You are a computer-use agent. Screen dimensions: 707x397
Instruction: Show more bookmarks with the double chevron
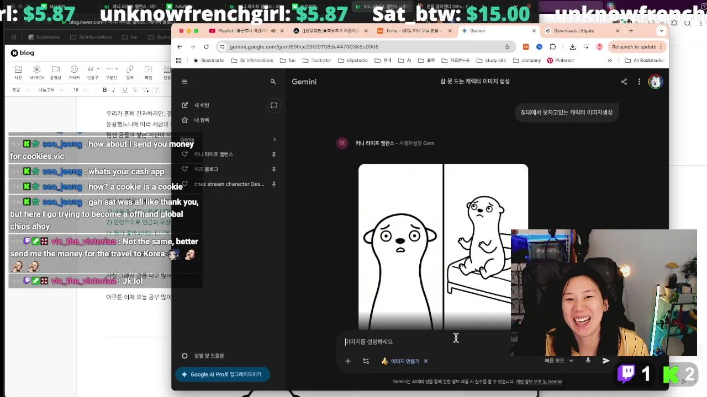click(610, 61)
